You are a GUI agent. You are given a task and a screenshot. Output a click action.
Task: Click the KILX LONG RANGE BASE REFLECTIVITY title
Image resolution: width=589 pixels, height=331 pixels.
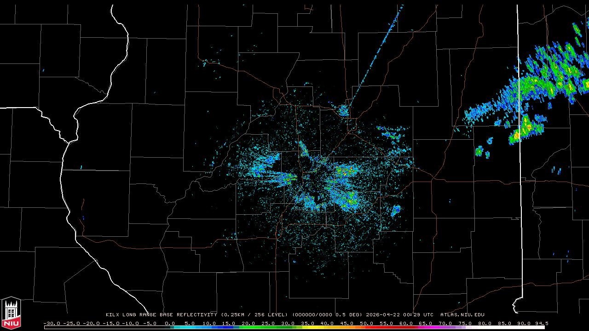[161, 315]
